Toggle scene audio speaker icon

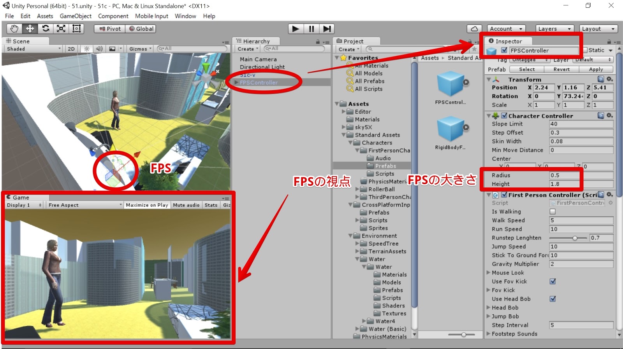pyautogui.click(x=99, y=49)
